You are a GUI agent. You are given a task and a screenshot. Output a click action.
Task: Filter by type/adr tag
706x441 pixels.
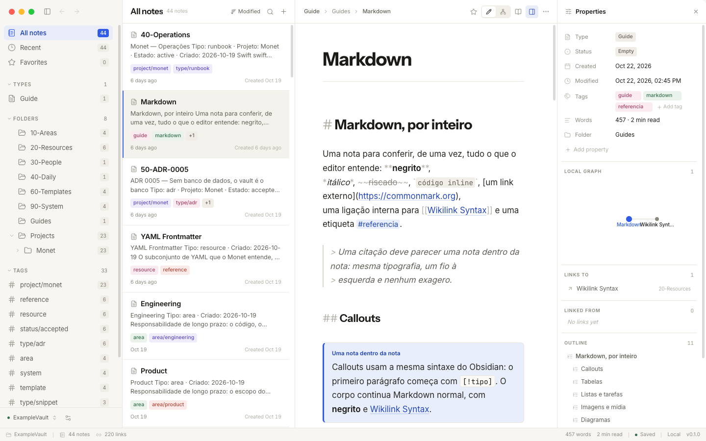click(x=58, y=343)
